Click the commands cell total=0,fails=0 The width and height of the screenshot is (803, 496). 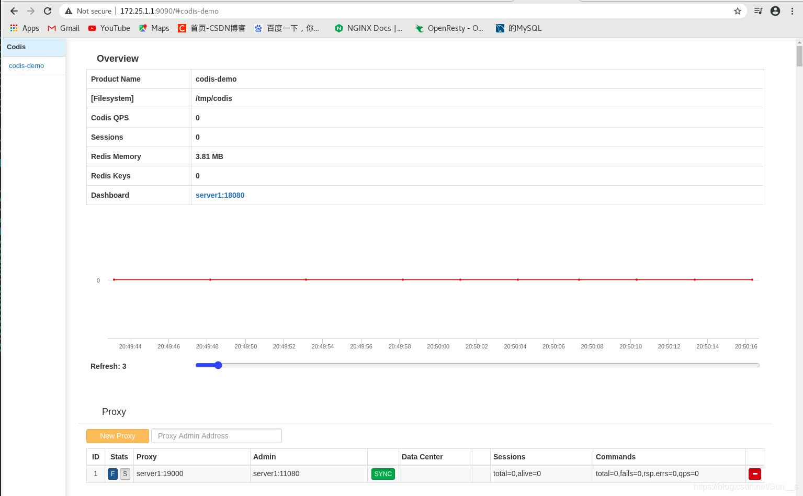click(x=647, y=474)
